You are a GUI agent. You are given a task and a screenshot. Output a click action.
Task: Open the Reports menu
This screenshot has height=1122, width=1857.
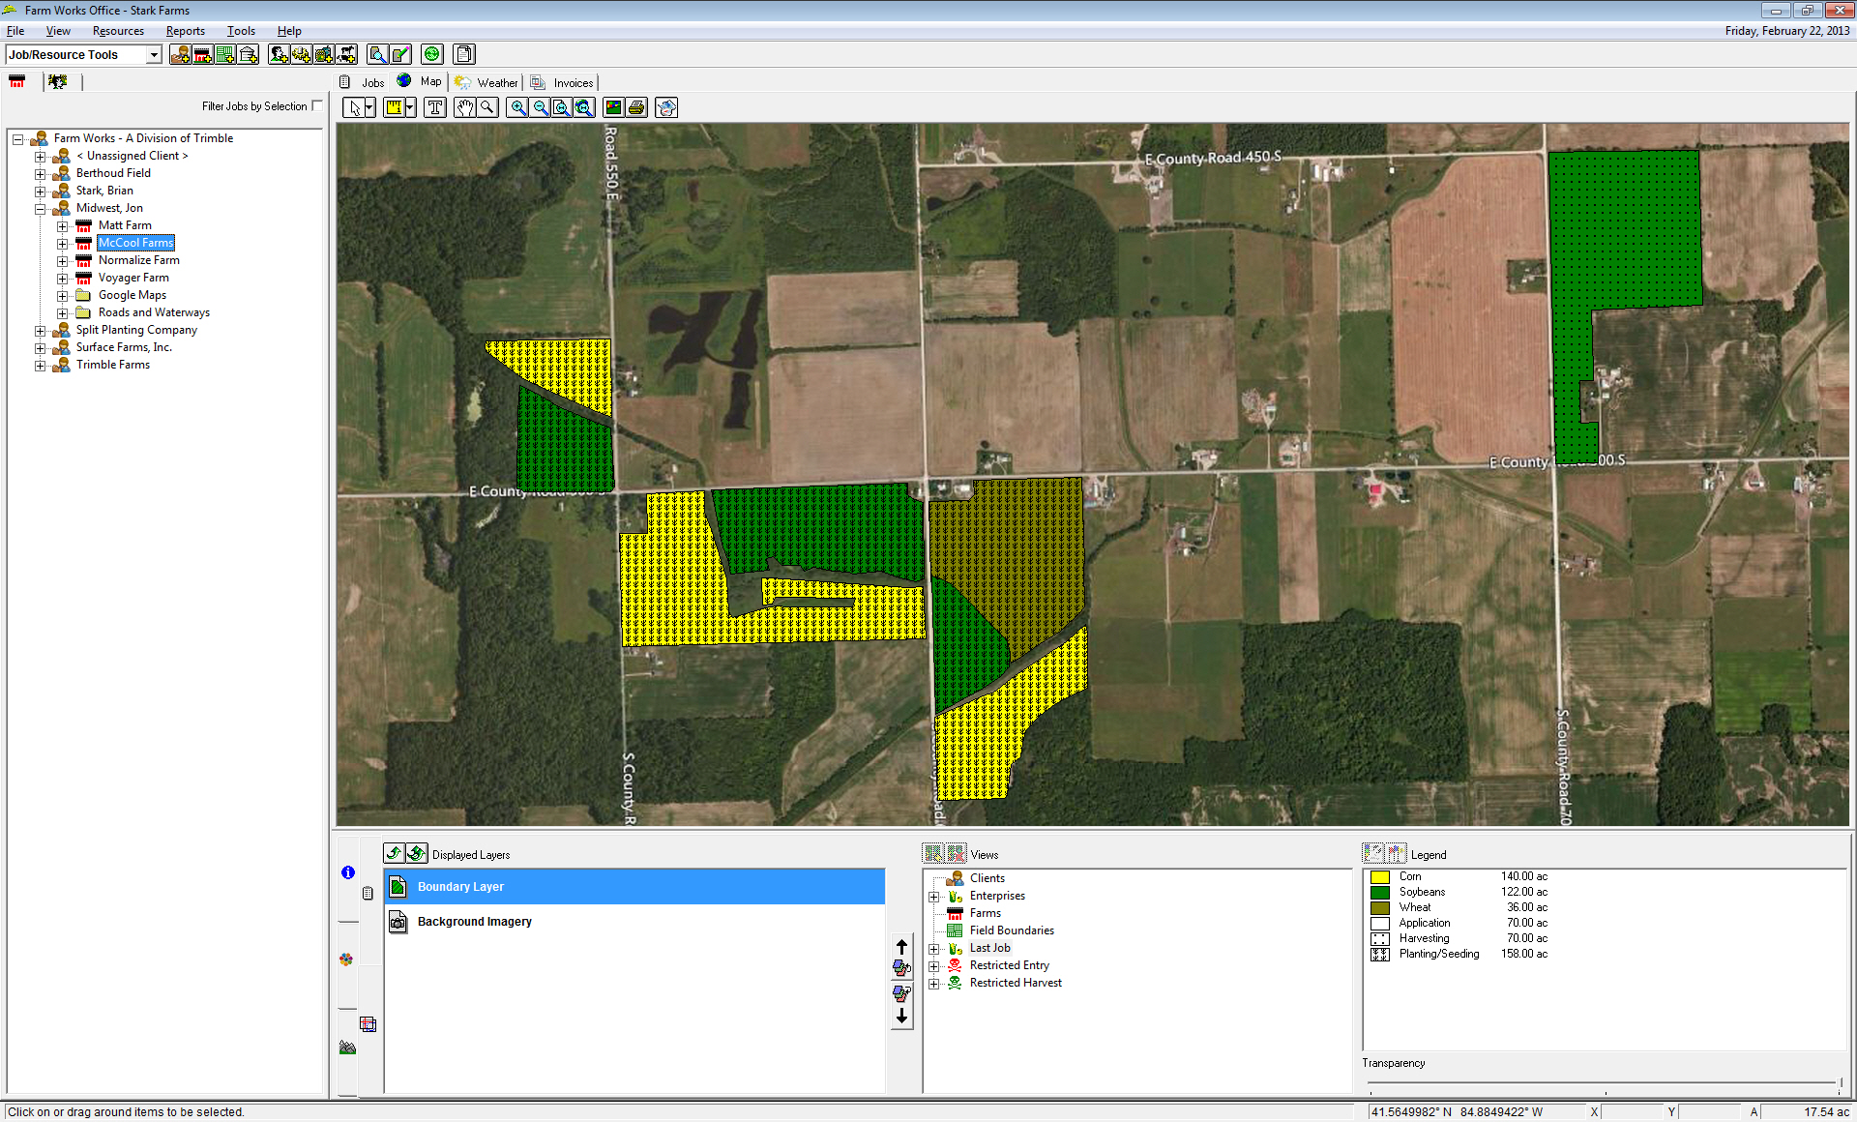[x=186, y=31]
